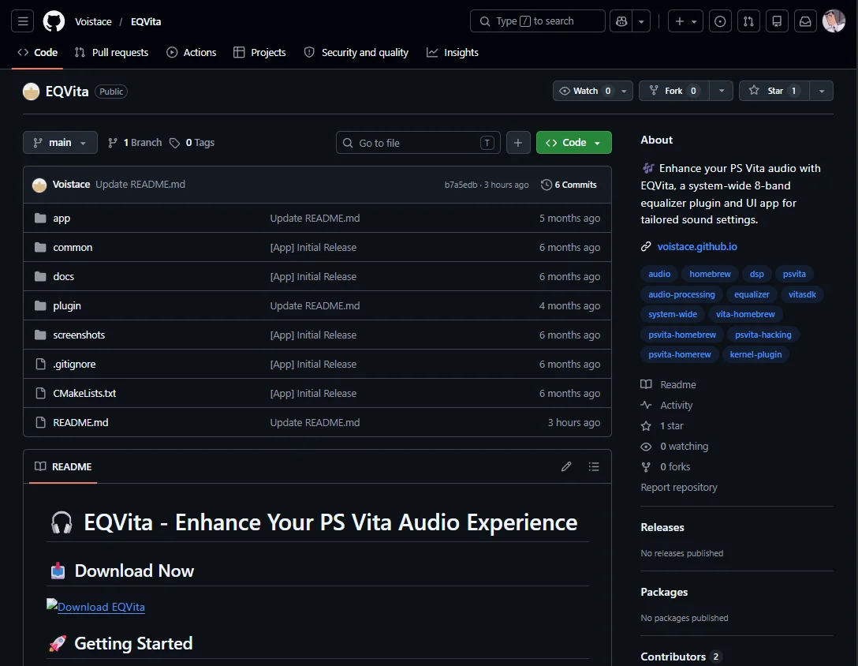Open the hamburger navigation menu
The width and height of the screenshot is (858, 666).
[x=22, y=21]
